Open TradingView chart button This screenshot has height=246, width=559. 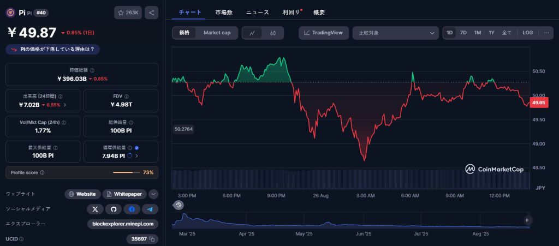coord(324,33)
